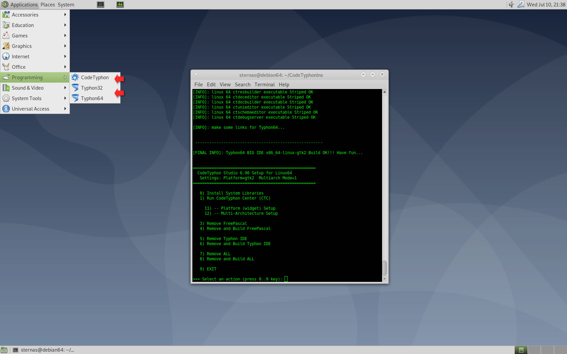Click the terminal vertical scrollbar thumb
567x354 pixels.
coord(384,268)
